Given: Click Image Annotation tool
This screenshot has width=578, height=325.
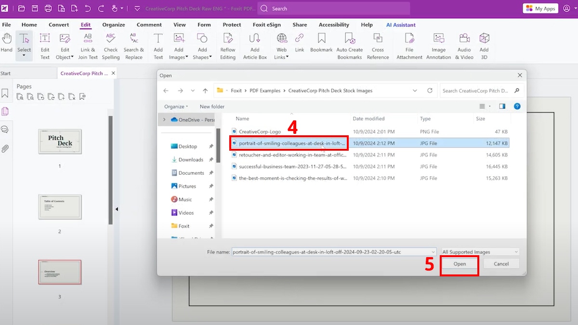Looking at the screenshot, I should point(438,47).
